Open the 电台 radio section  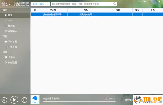8,20
